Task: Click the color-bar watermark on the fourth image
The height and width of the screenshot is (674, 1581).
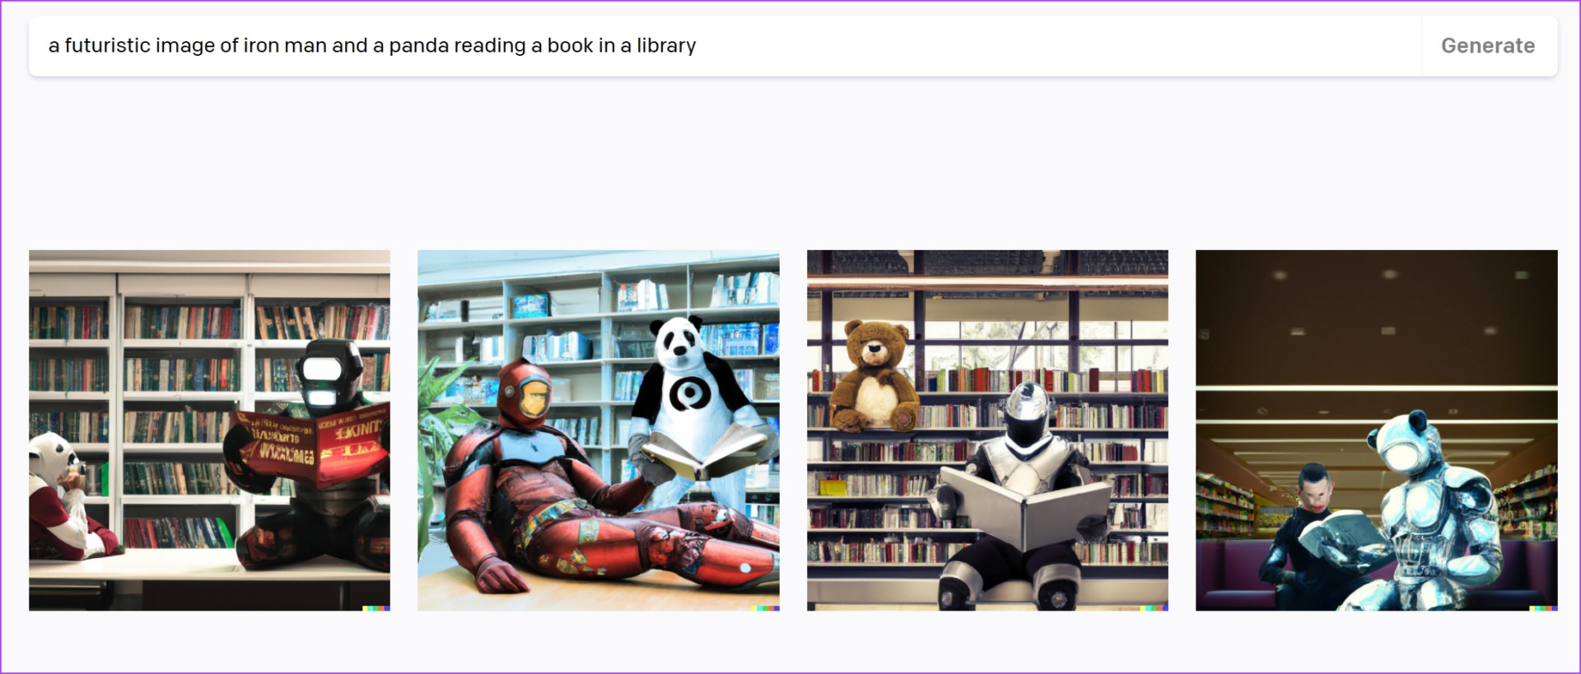Action: click(x=1543, y=608)
